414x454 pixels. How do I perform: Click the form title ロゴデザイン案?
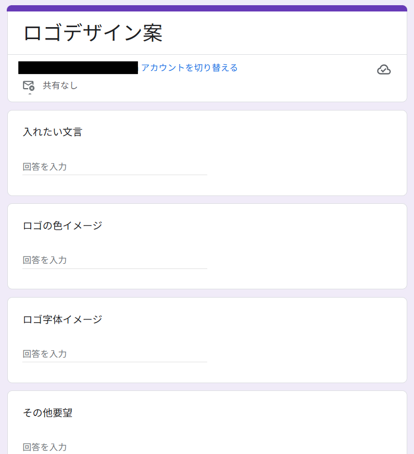[93, 33]
